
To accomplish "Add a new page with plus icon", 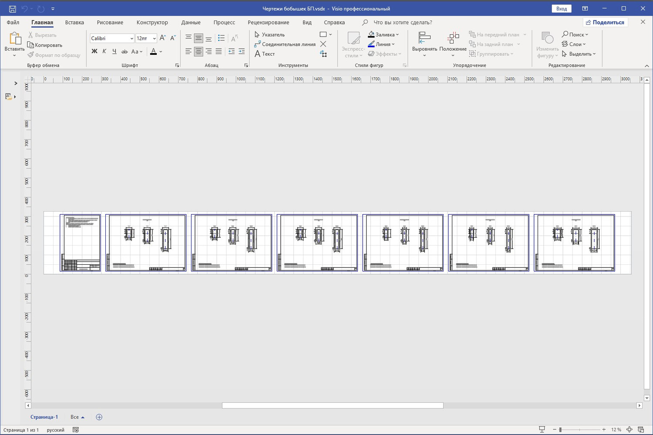I will pyautogui.click(x=99, y=417).
